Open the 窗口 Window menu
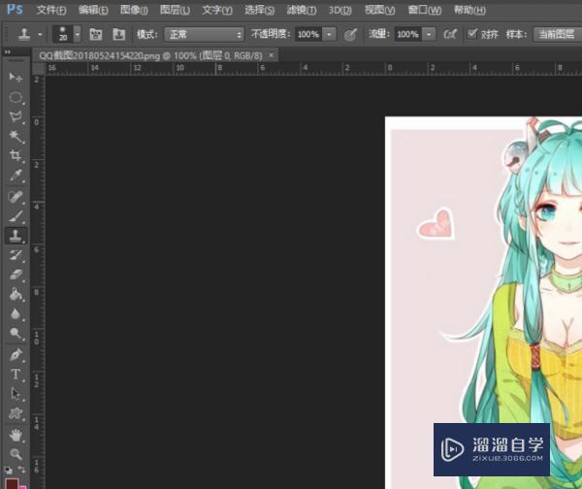This screenshot has width=582, height=489. point(425,10)
